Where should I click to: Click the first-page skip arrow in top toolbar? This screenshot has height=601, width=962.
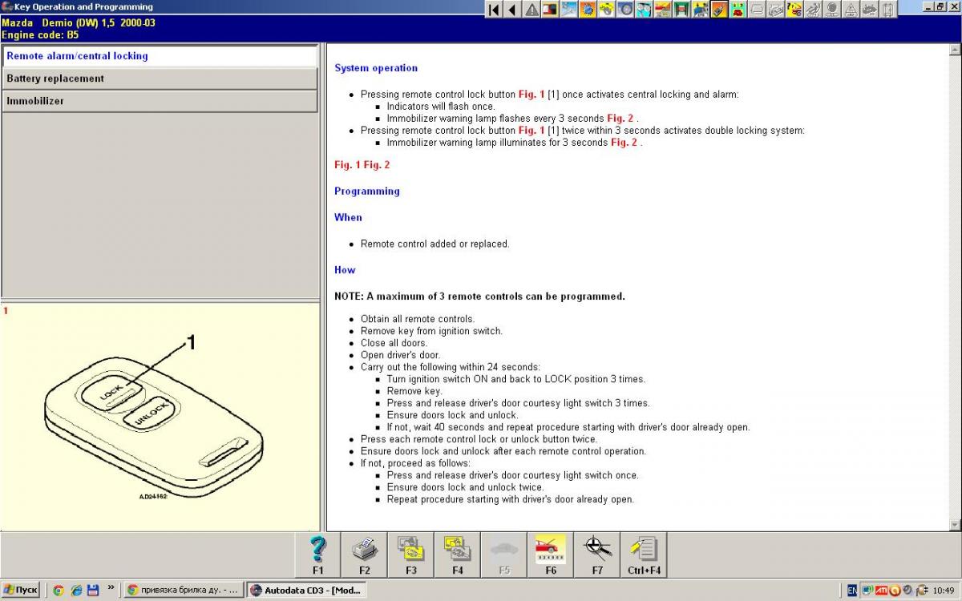point(494,10)
